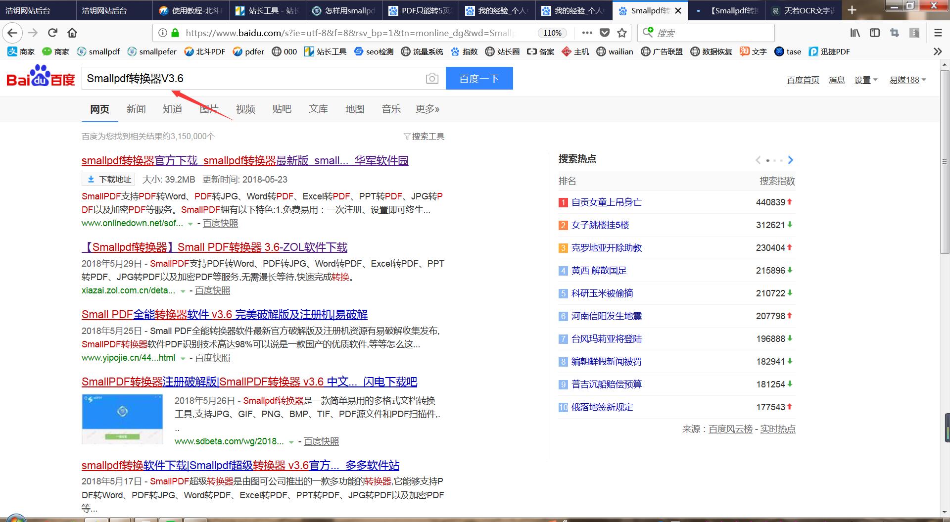
Task: Click the green padlock security icon
Action: [175, 33]
